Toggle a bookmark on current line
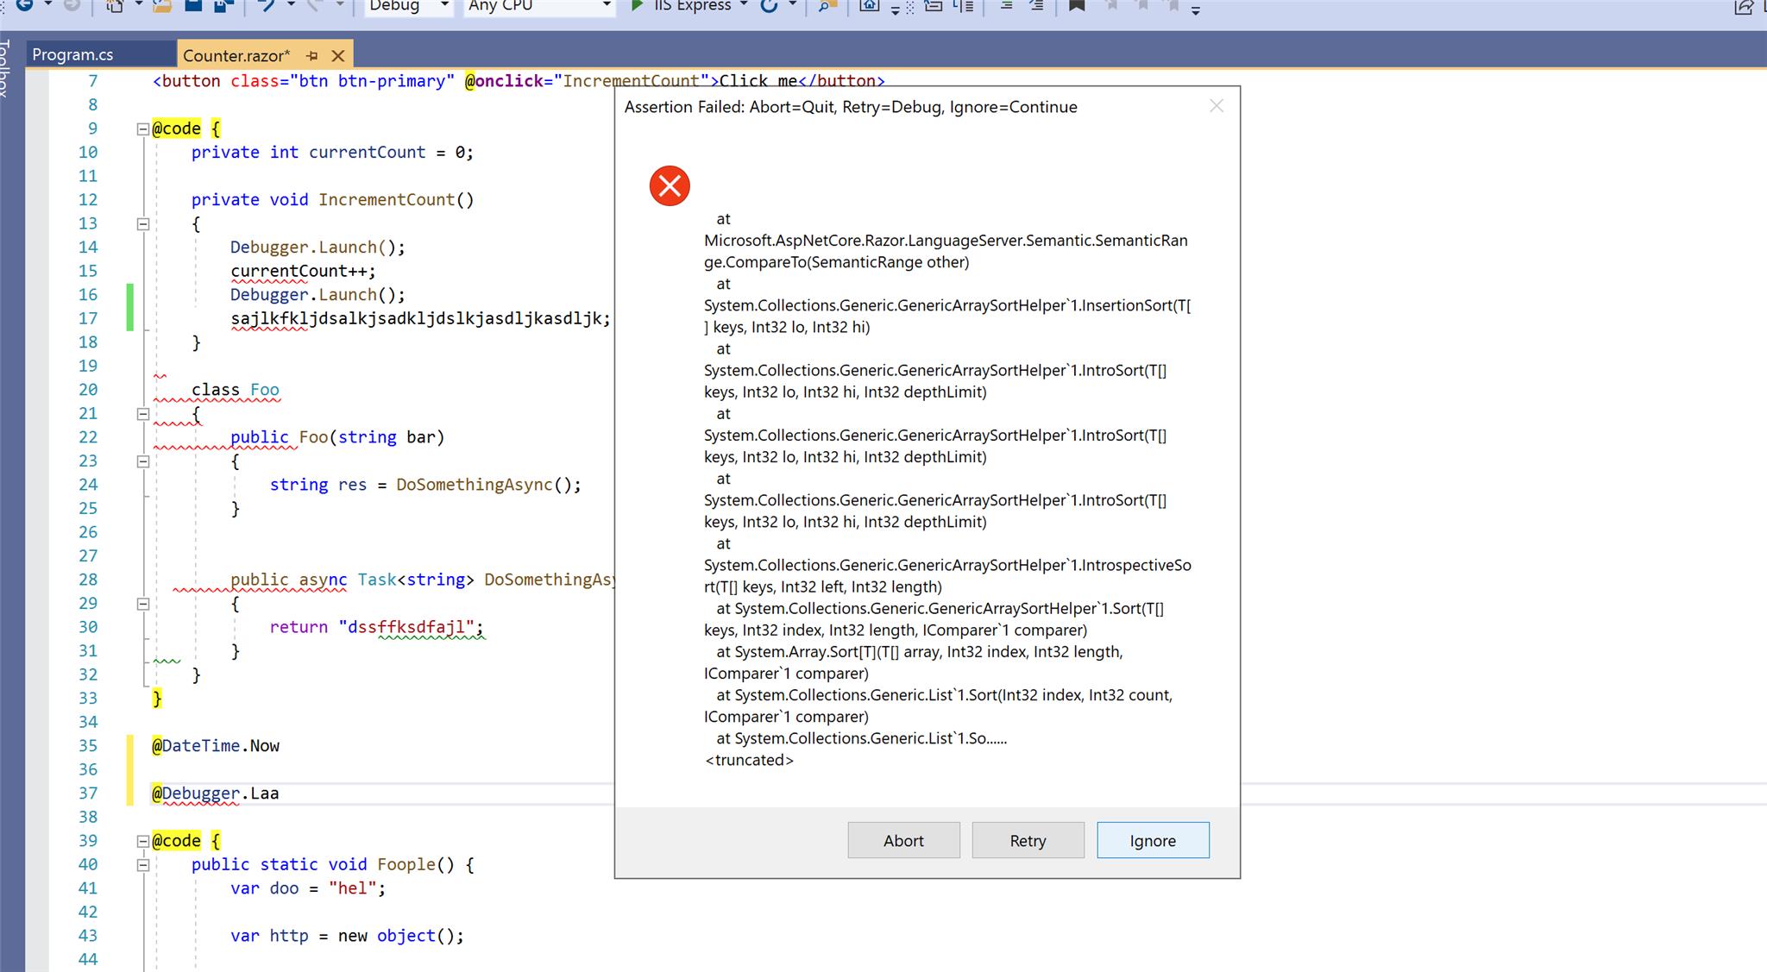The width and height of the screenshot is (1767, 972). [1077, 7]
